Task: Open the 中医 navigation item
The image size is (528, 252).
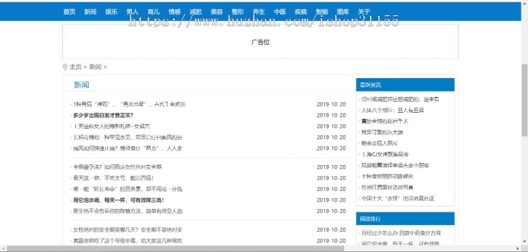Action: pyautogui.click(x=280, y=12)
